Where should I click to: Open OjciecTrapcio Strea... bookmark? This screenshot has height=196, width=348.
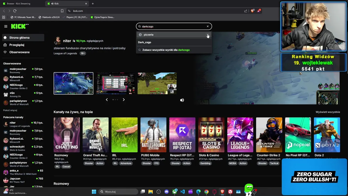(102, 17)
